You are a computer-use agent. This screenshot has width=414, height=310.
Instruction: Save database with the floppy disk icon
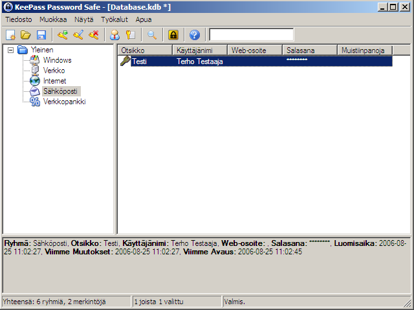point(41,35)
